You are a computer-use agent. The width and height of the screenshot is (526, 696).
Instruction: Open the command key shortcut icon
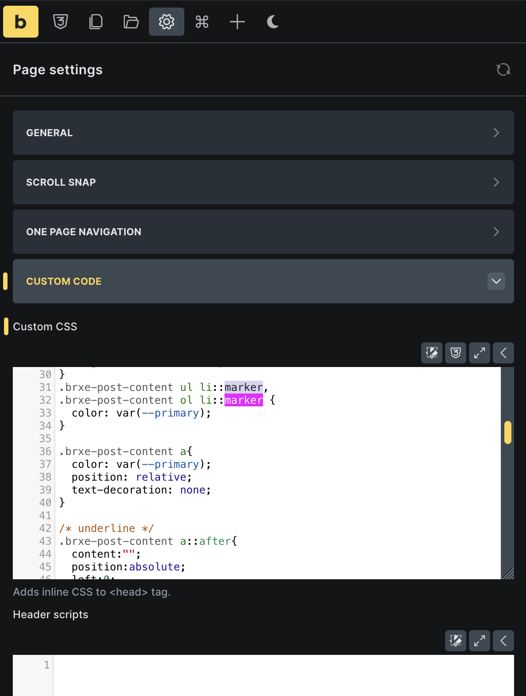(x=202, y=22)
